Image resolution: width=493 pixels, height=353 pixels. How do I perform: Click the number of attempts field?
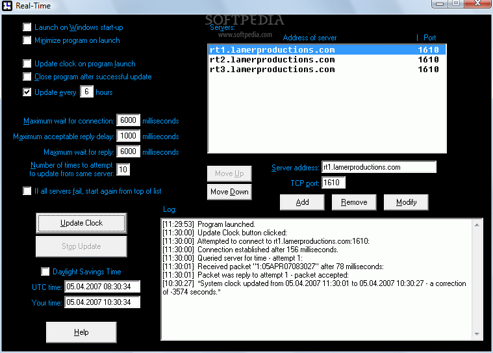point(123,170)
